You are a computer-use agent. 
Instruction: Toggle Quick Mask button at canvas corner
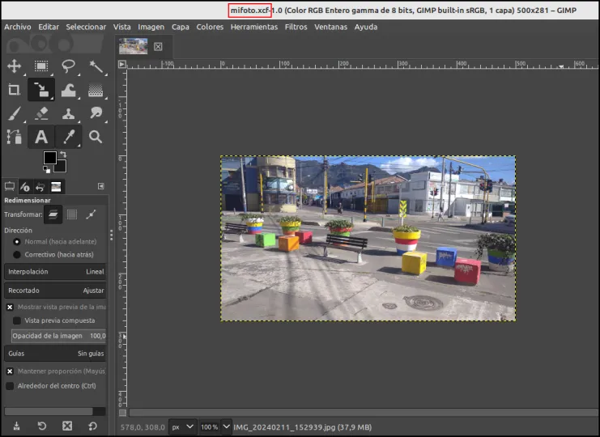pos(122,413)
